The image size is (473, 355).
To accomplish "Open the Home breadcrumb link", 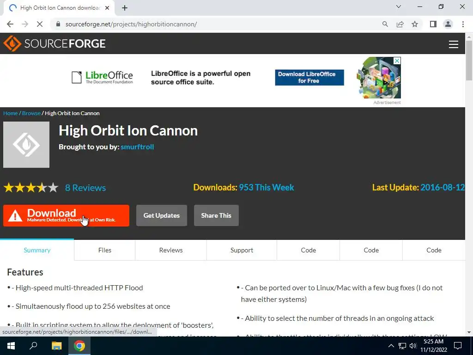I will 11,113.
